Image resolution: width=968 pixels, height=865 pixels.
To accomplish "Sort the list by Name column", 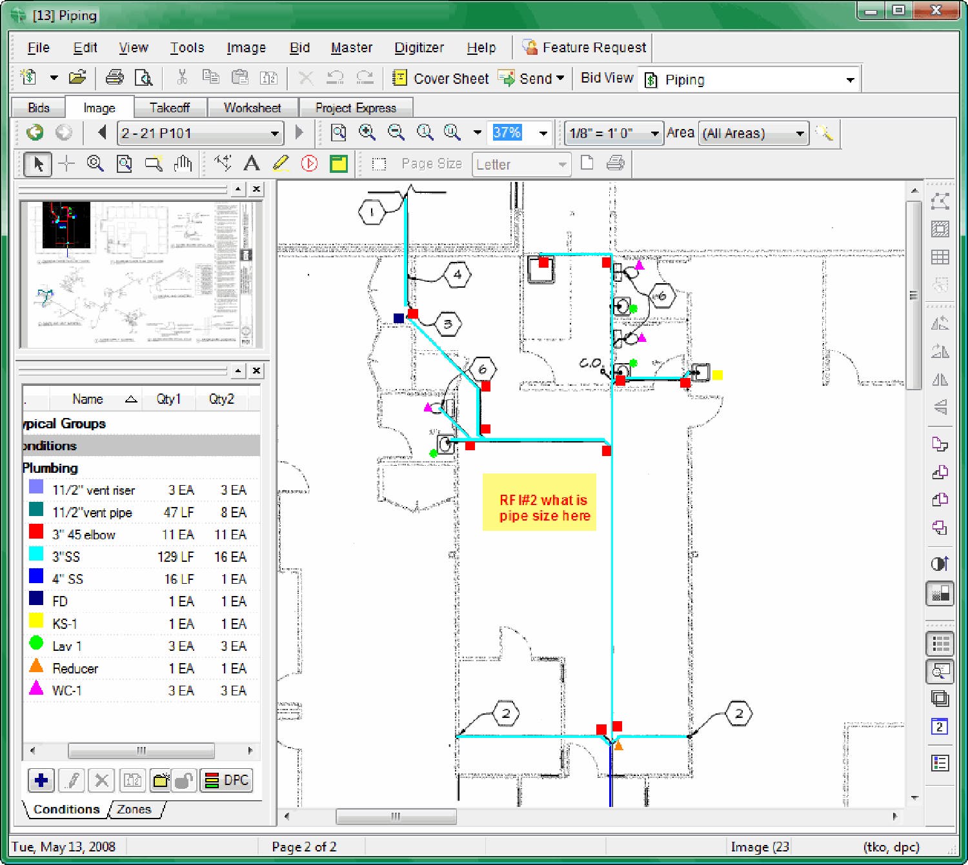I will pos(95,399).
